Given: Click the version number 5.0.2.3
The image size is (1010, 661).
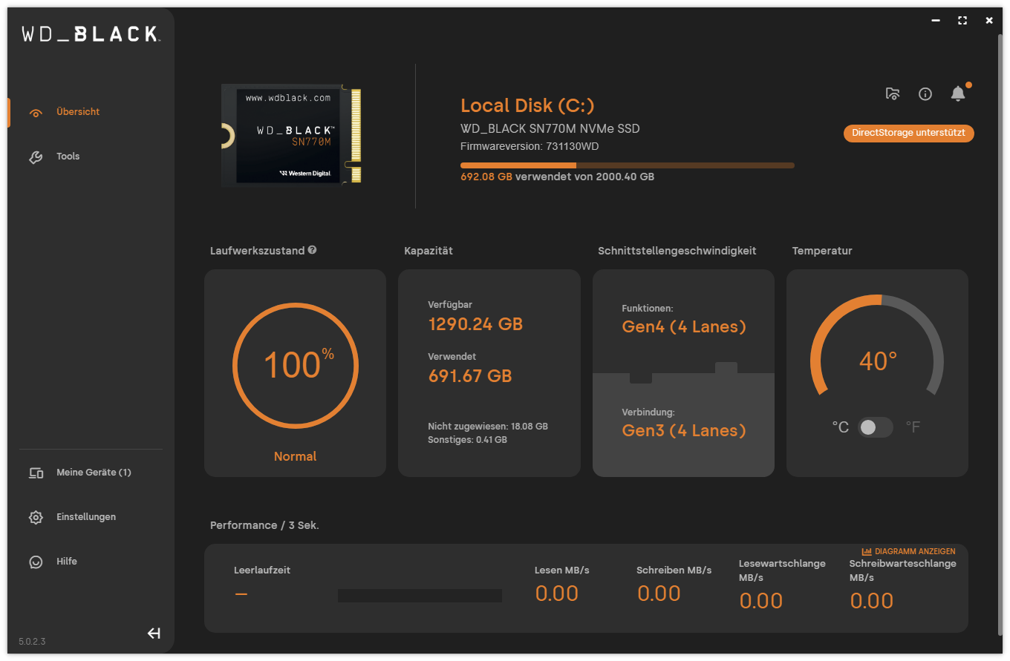Looking at the screenshot, I should pos(32,641).
